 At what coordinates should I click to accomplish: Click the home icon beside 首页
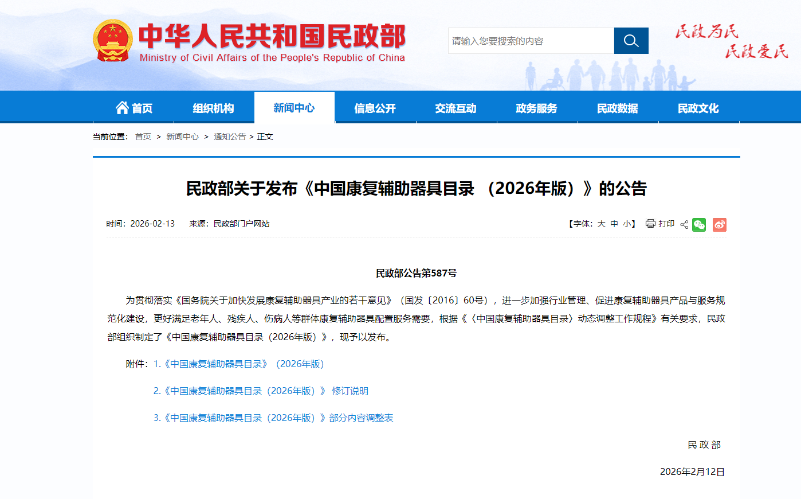tap(122, 106)
